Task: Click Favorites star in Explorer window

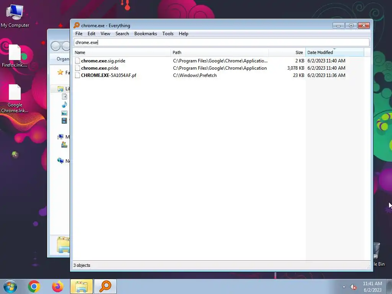Action: click(60, 72)
